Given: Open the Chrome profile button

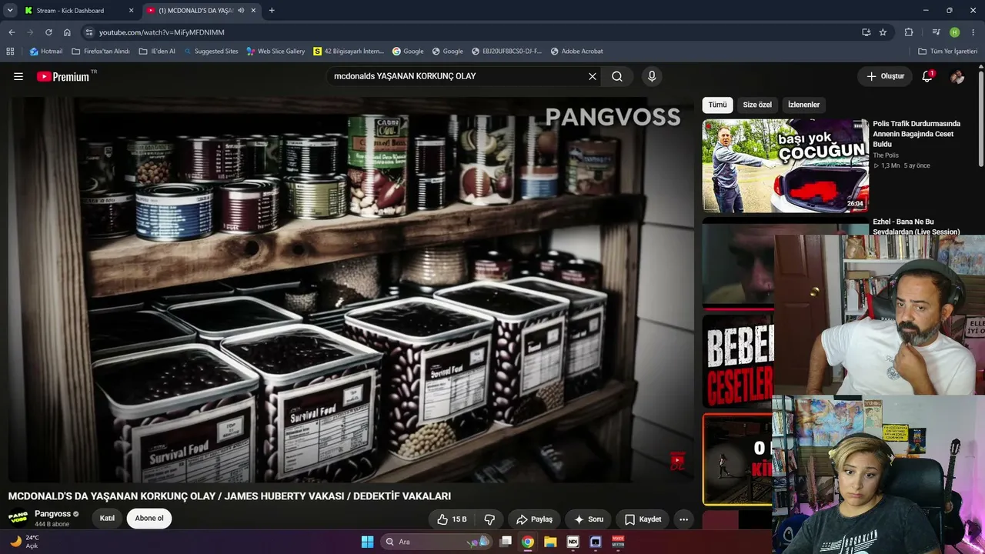Looking at the screenshot, I should point(954,32).
